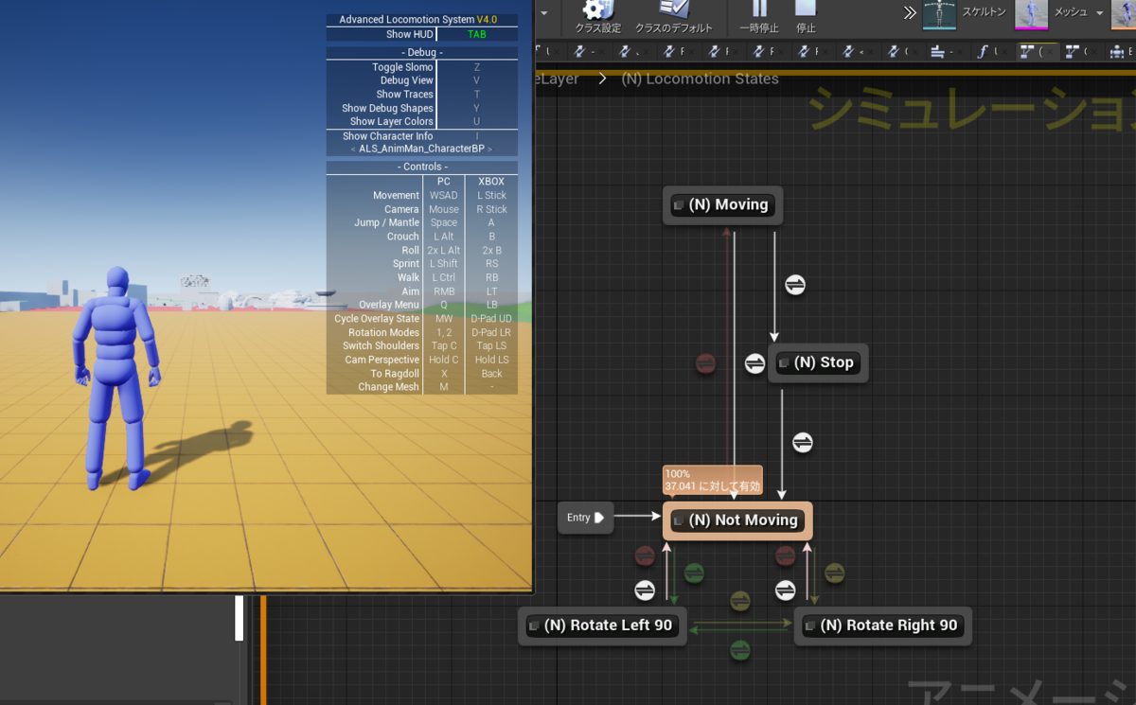Pause simulation with 一時停止
Image resolution: width=1136 pixels, height=705 pixels.
[759, 17]
